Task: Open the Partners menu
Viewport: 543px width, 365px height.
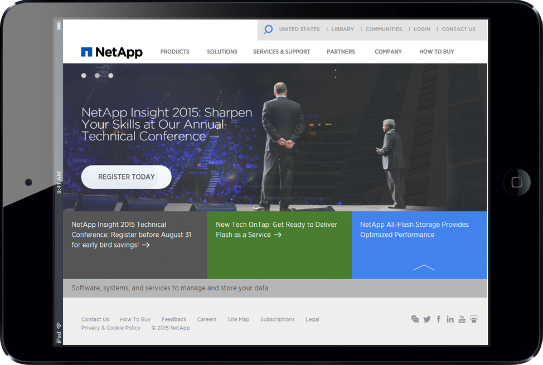Action: click(x=341, y=52)
